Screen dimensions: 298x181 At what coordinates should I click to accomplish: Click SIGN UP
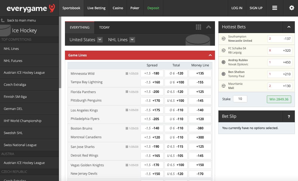tap(256, 8)
